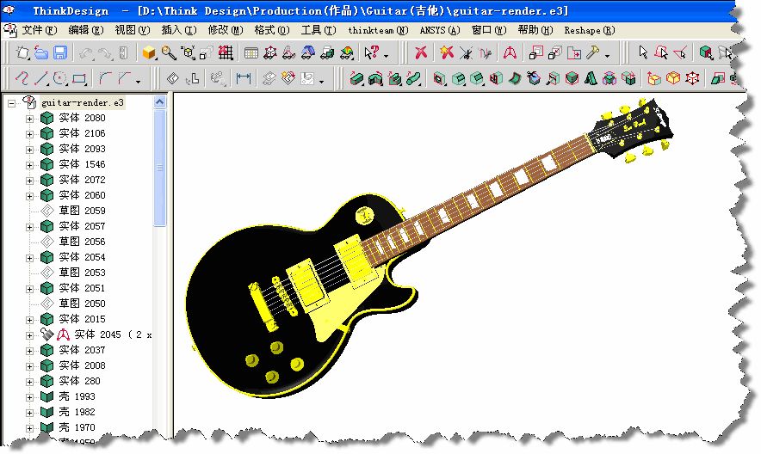Expand the 实体 2106 tree node

coord(29,134)
